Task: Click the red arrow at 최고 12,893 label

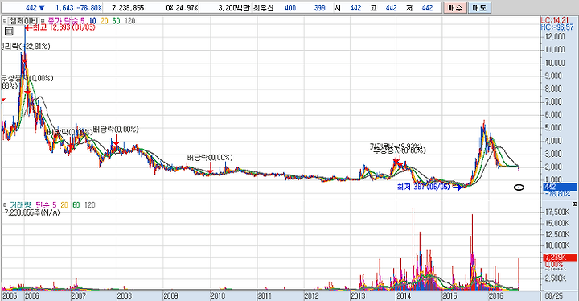Action: point(28,27)
